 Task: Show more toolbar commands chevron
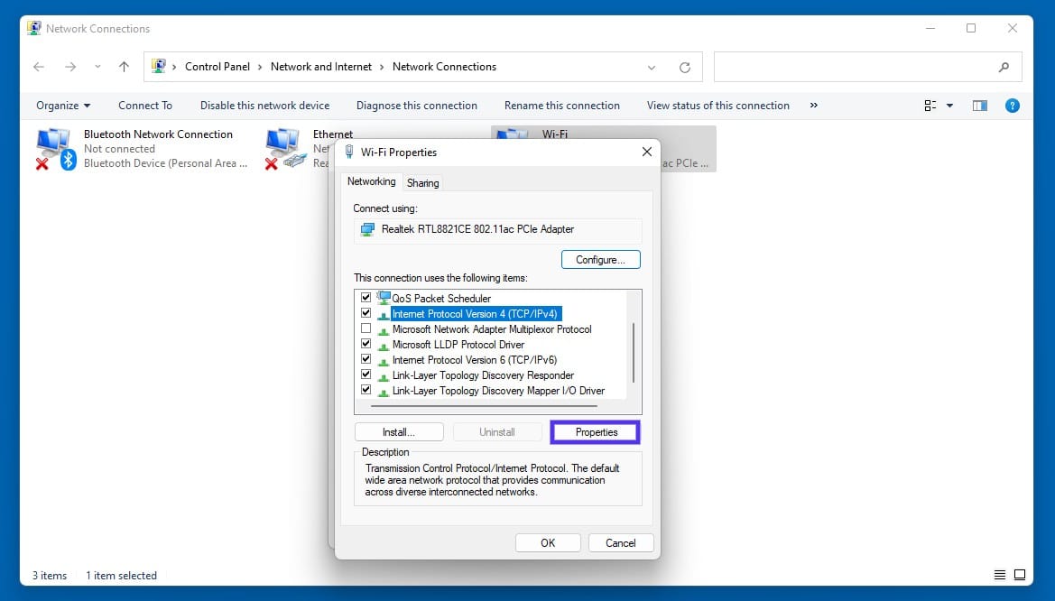[x=814, y=106]
